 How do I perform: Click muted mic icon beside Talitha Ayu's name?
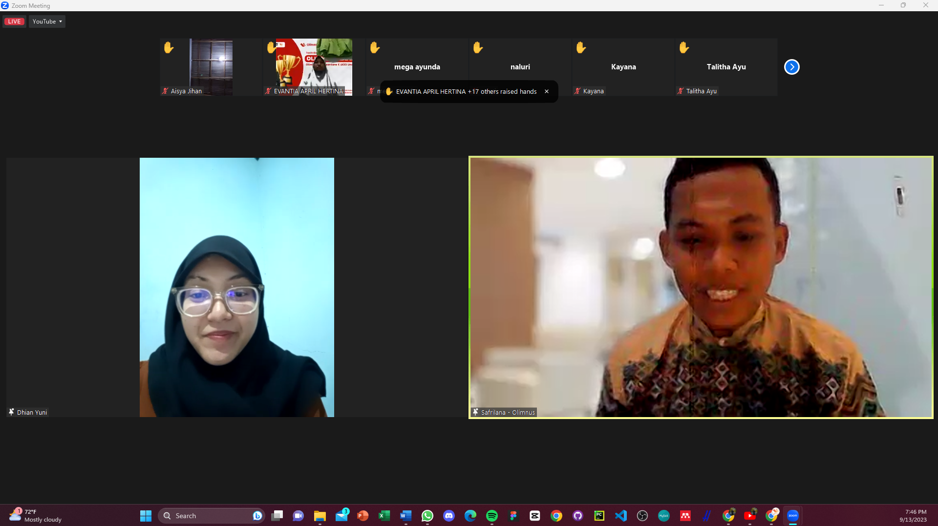(681, 91)
